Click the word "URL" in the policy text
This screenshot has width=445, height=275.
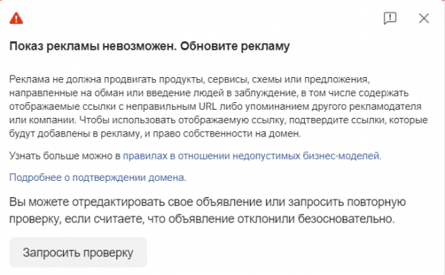pyautogui.click(x=208, y=107)
